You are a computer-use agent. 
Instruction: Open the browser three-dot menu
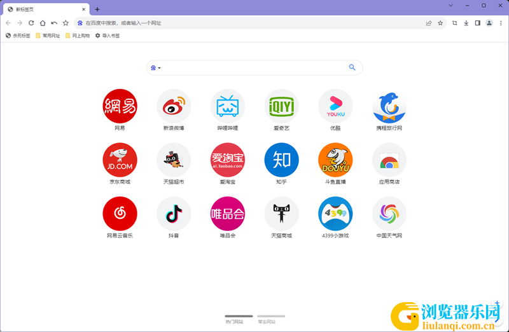click(501, 23)
